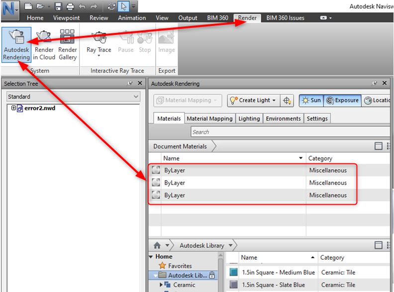Image resolution: width=394 pixels, height=292 pixels.
Task: Open the Autodesk Rendering window tool
Action: (x=16, y=44)
